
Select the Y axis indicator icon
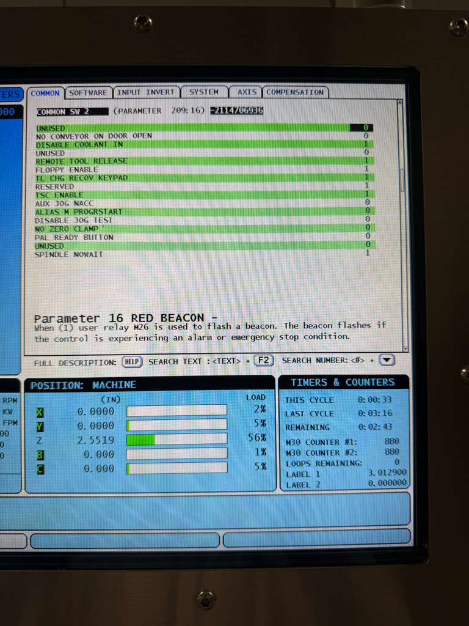pyautogui.click(x=40, y=426)
